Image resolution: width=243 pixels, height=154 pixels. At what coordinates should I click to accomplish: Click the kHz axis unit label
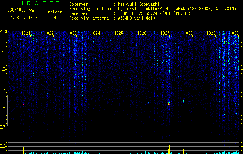pyautogui.click(x=3, y=31)
